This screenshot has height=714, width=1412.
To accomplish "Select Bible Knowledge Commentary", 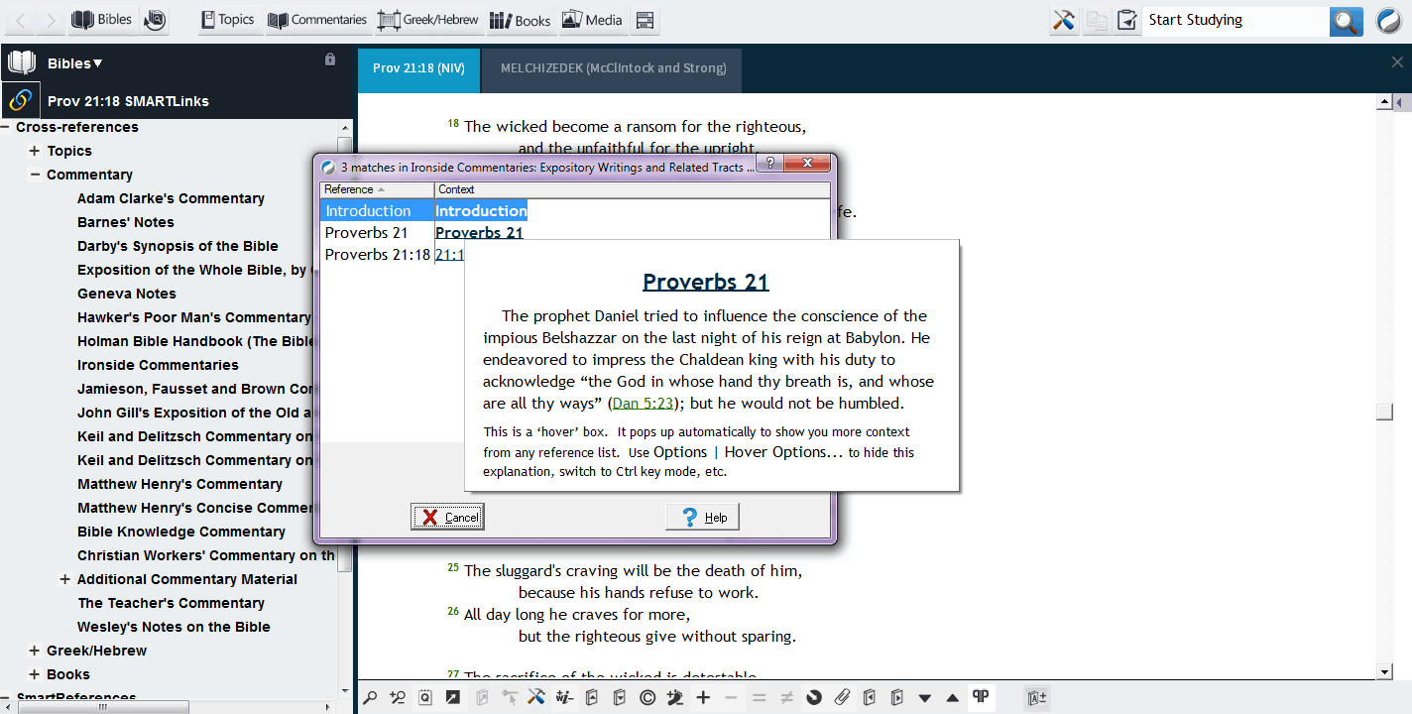I will point(181,532).
